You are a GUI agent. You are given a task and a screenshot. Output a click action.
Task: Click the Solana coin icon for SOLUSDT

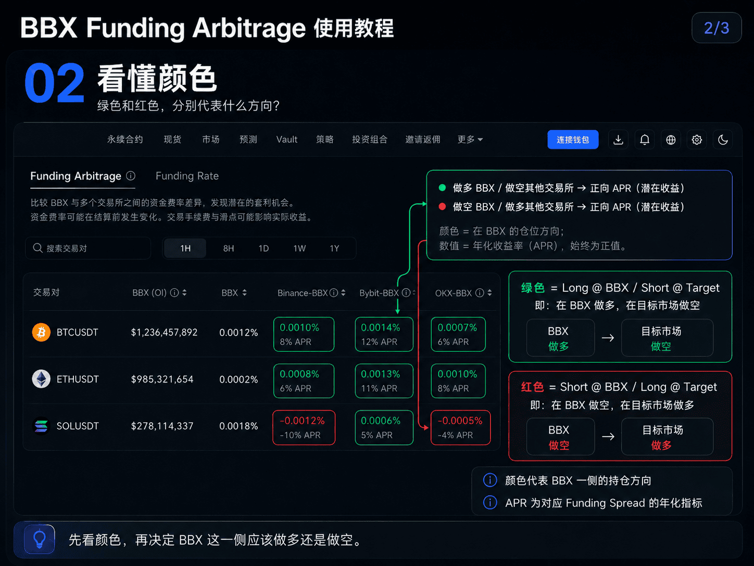coord(42,426)
